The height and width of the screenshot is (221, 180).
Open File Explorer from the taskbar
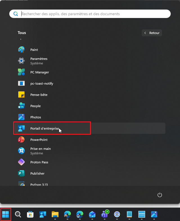55,215
